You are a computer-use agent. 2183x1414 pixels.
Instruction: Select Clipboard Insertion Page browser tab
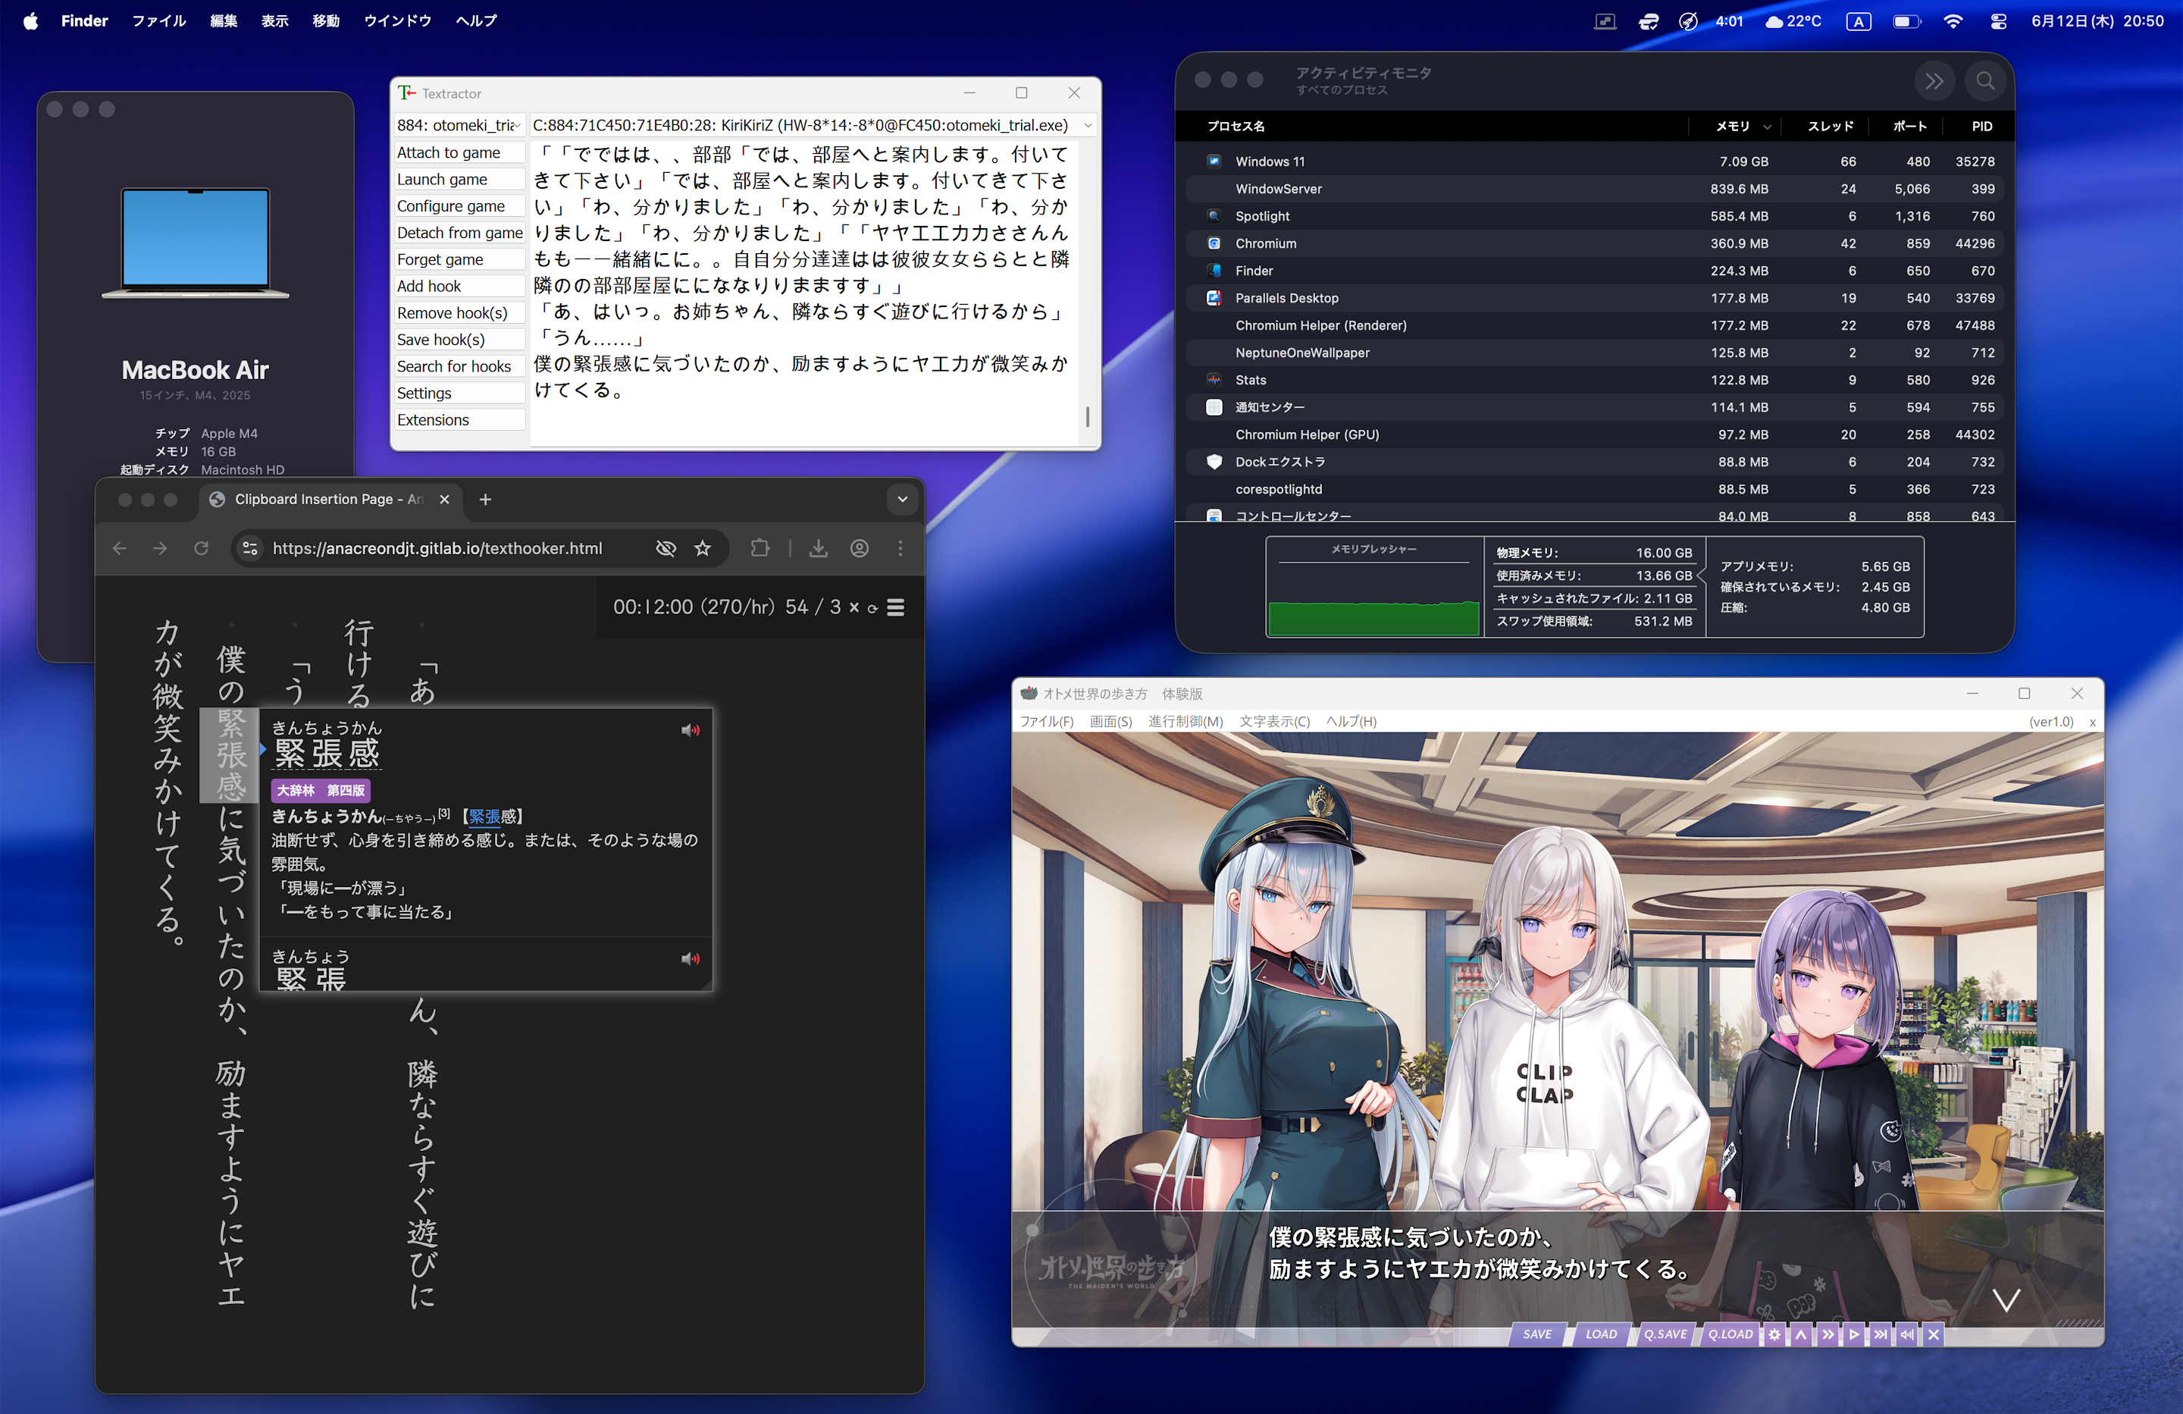pos(330,499)
